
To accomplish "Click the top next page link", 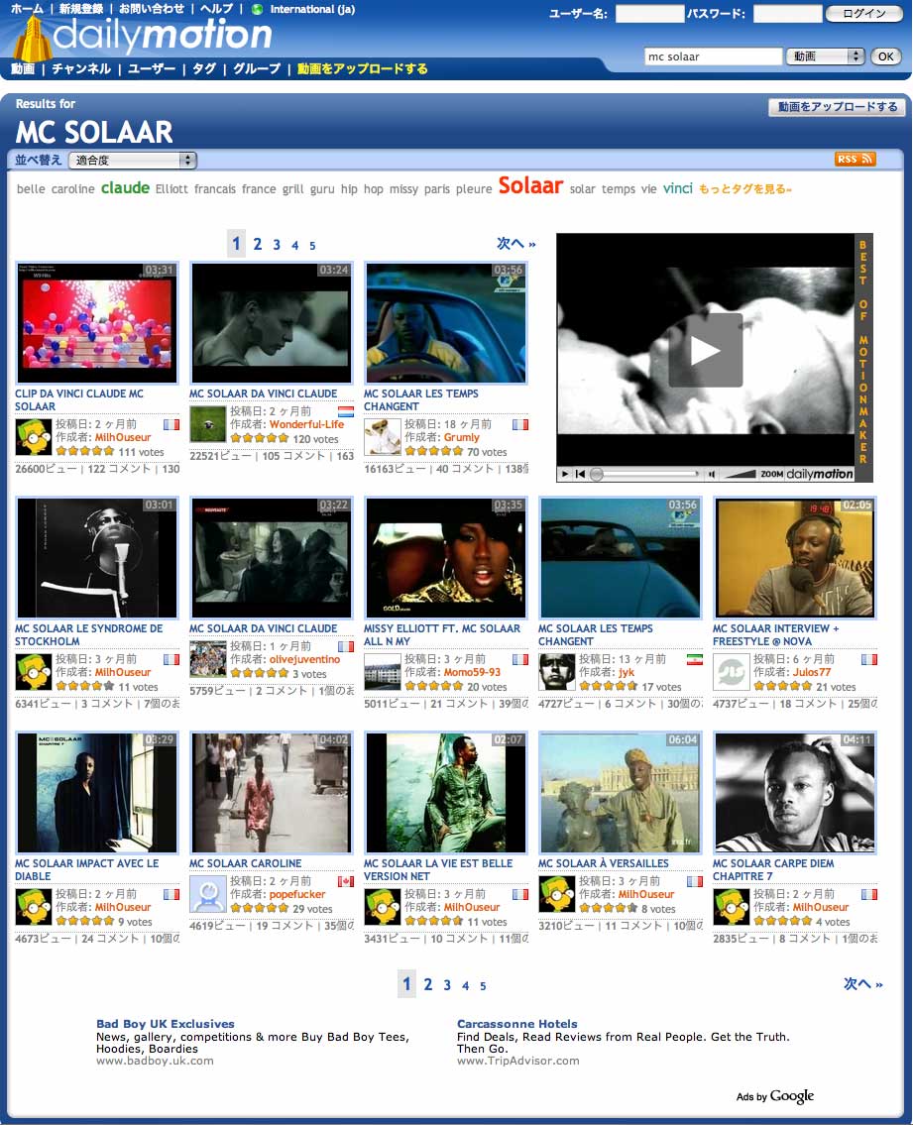I will pyautogui.click(x=516, y=243).
